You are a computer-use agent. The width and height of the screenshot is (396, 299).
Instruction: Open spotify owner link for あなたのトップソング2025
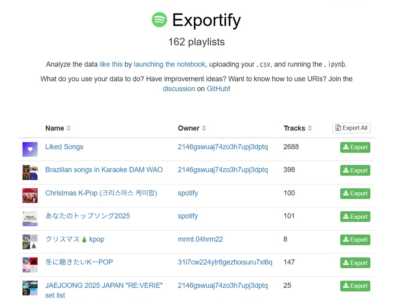188,216
